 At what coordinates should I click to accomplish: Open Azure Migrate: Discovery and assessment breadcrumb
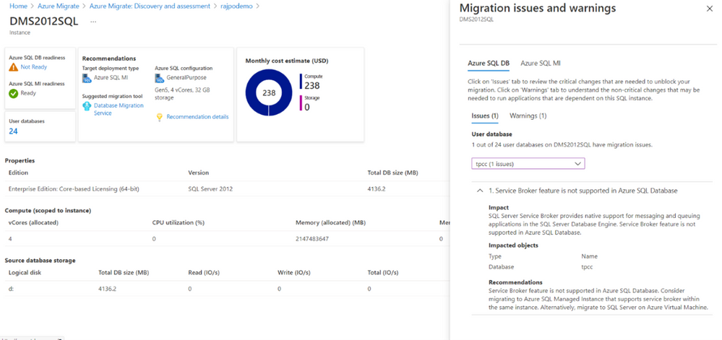(150, 6)
